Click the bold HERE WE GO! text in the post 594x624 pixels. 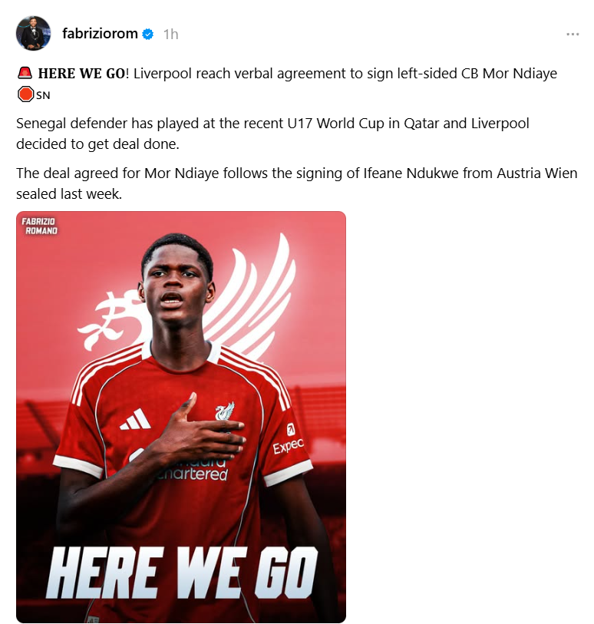tap(84, 74)
